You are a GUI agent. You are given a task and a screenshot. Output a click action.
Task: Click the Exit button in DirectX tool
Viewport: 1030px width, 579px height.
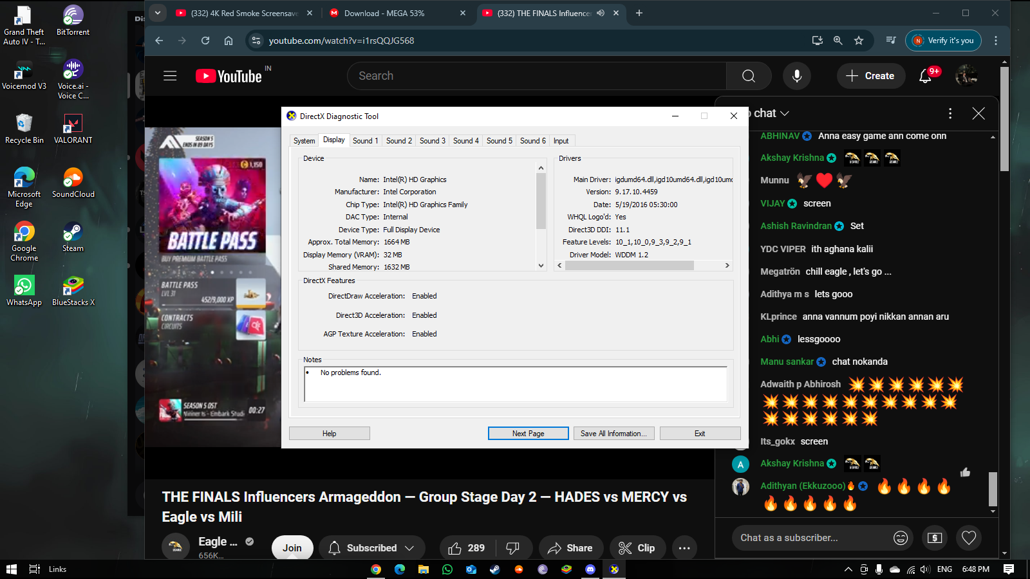[x=700, y=434]
